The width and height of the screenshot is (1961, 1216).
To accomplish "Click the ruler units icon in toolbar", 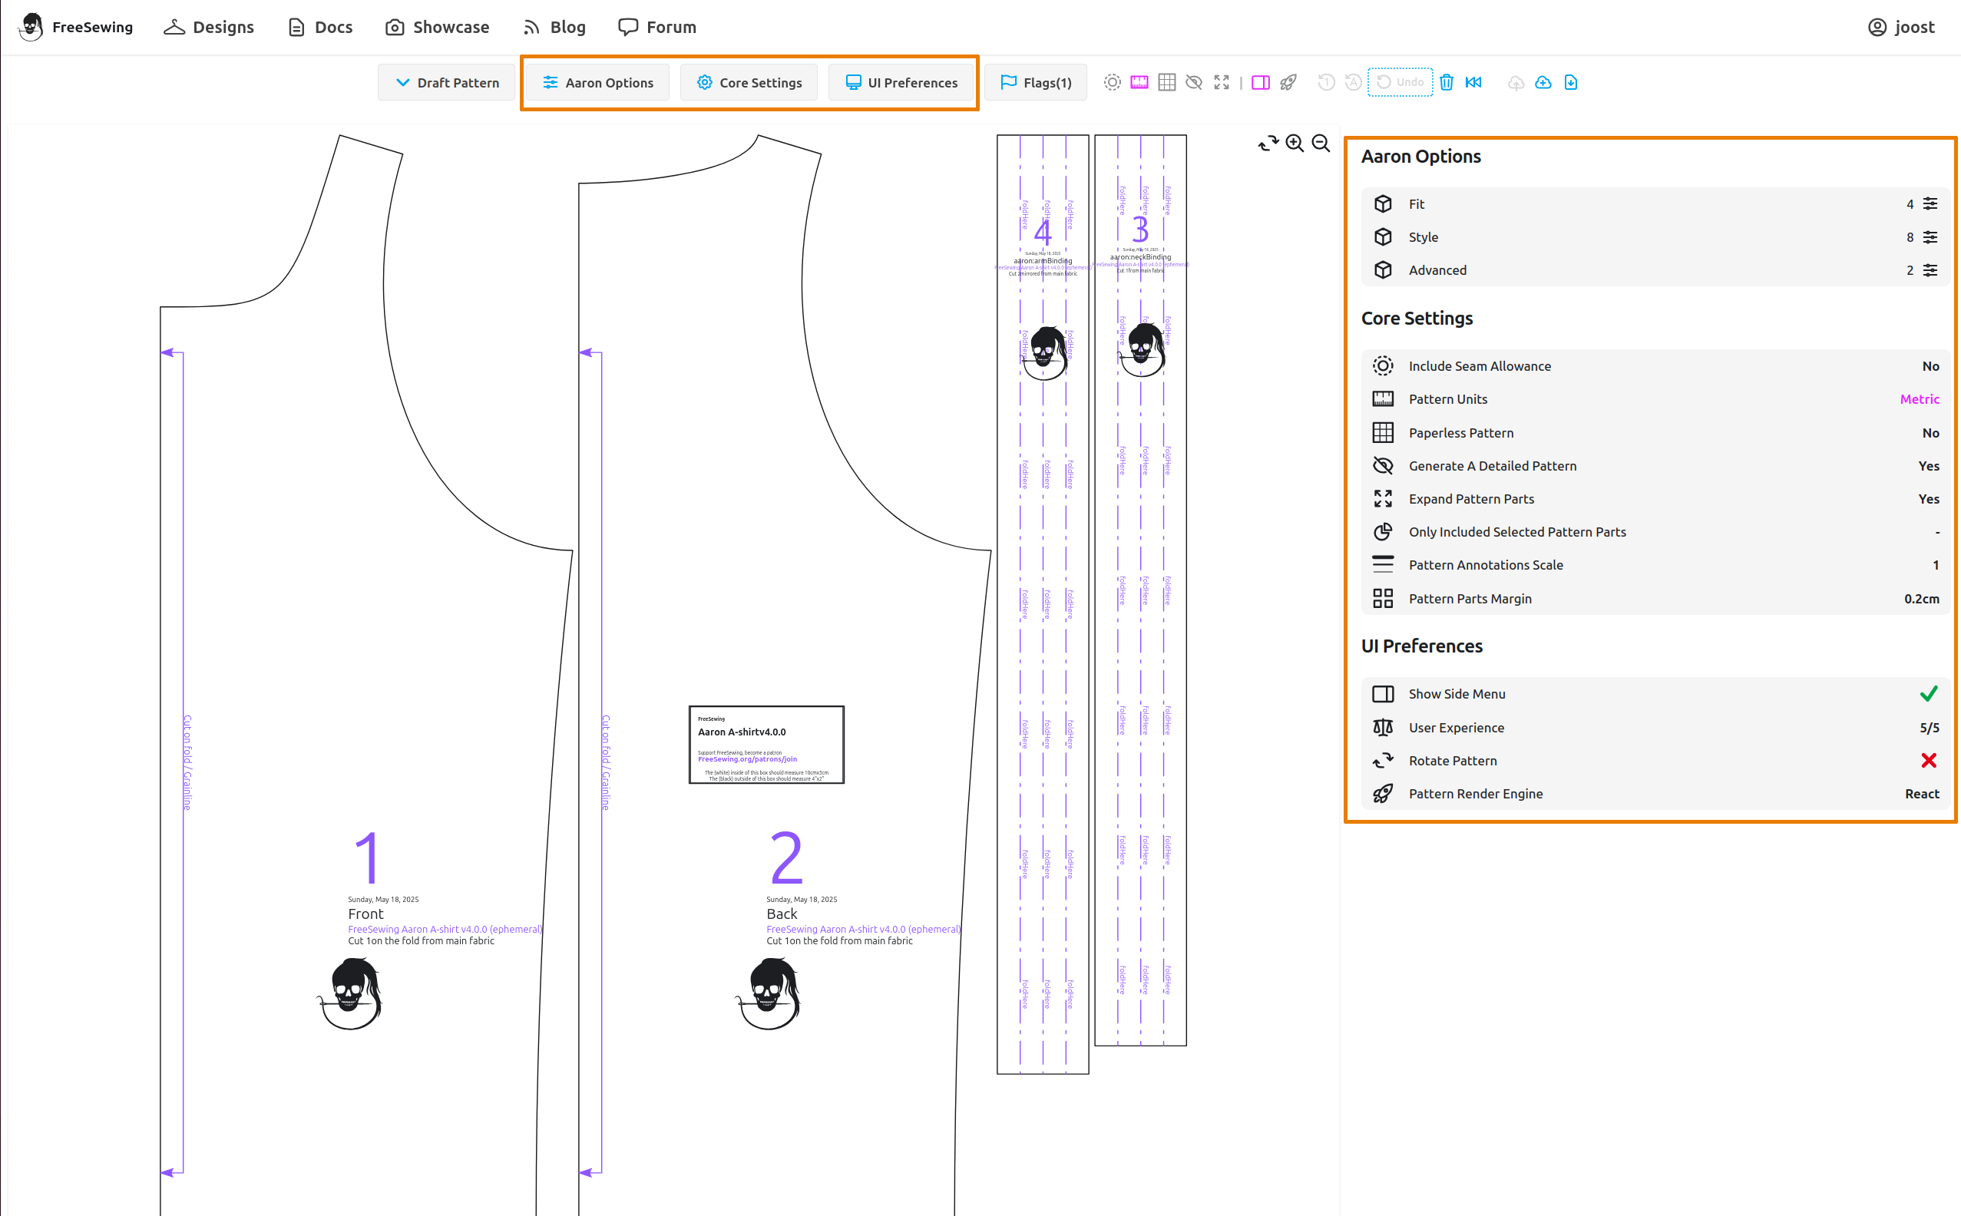I will tap(1139, 82).
